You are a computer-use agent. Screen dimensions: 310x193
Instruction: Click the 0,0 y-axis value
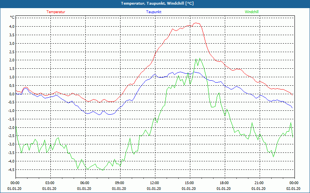click(x=12, y=94)
